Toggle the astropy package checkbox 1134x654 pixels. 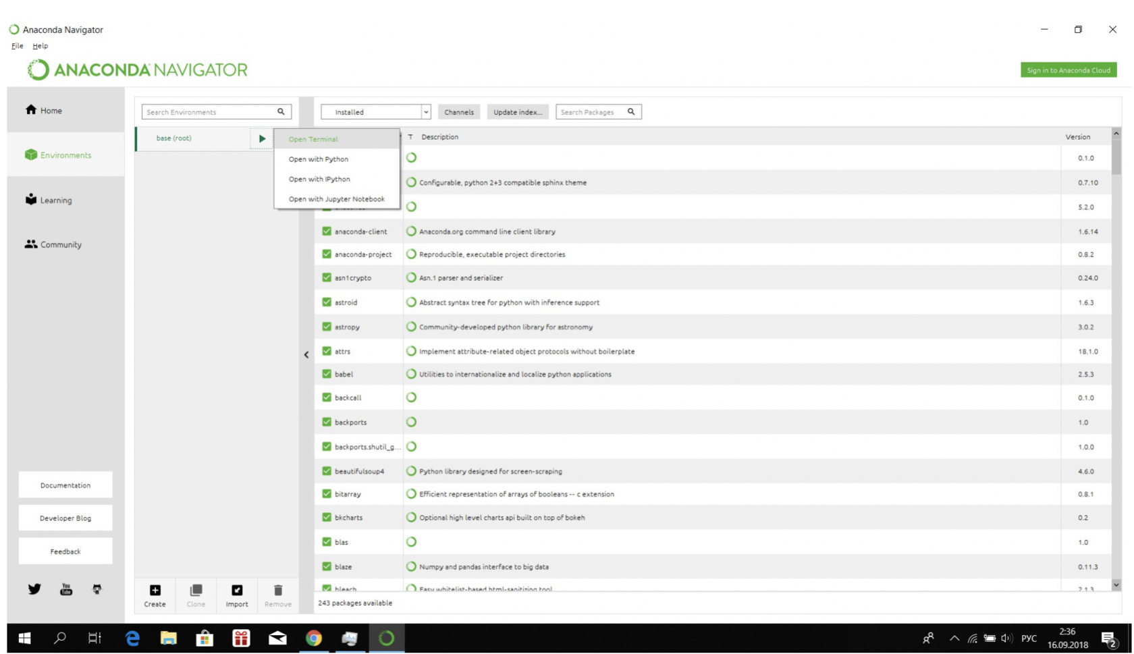327,327
